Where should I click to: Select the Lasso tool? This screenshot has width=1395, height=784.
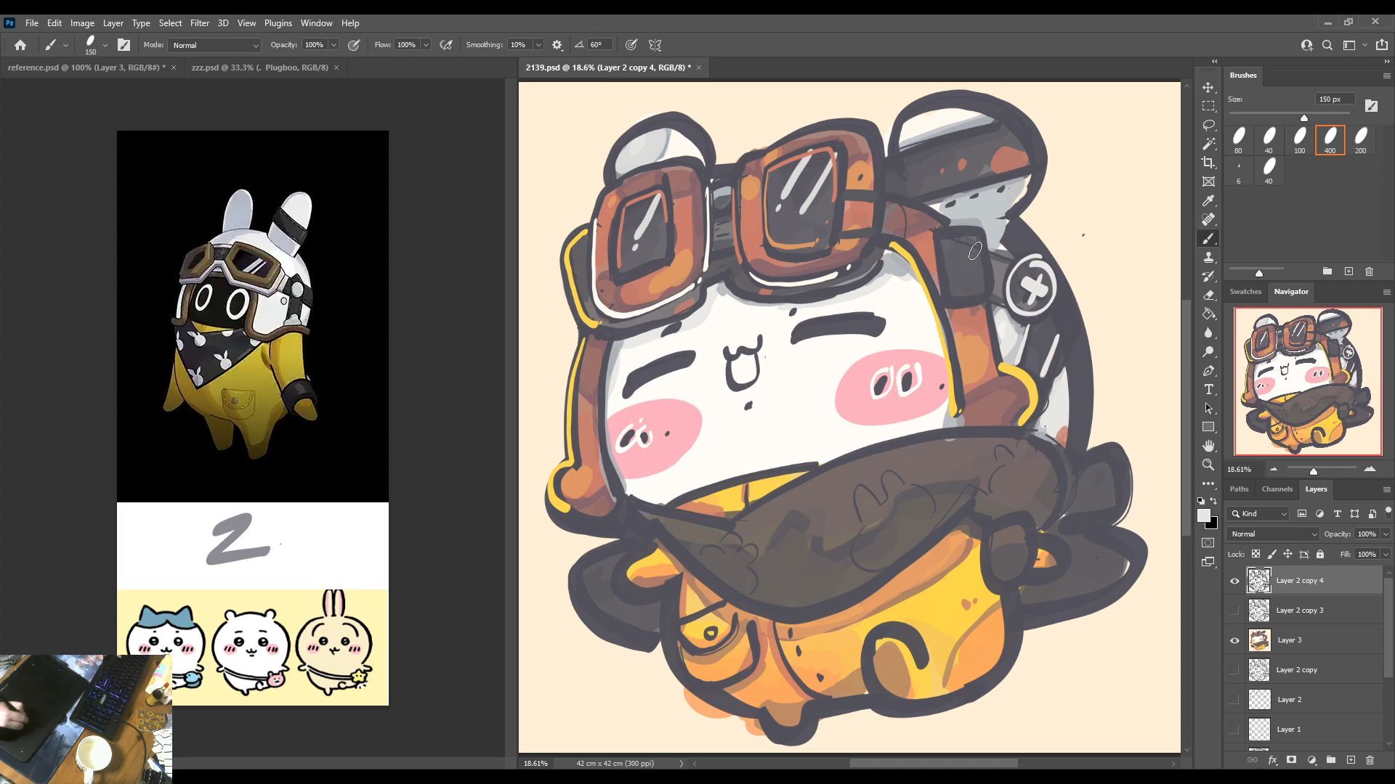(x=1208, y=125)
